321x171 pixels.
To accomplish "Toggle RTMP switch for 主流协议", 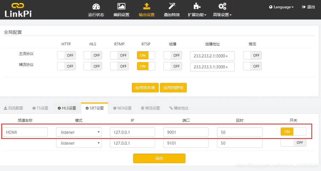I will (x=119, y=55).
